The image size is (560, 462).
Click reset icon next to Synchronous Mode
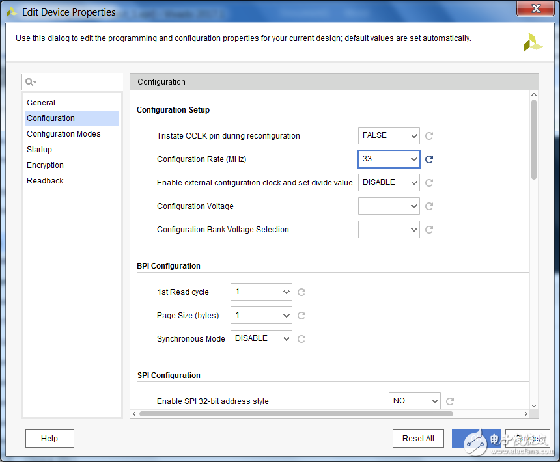click(301, 339)
